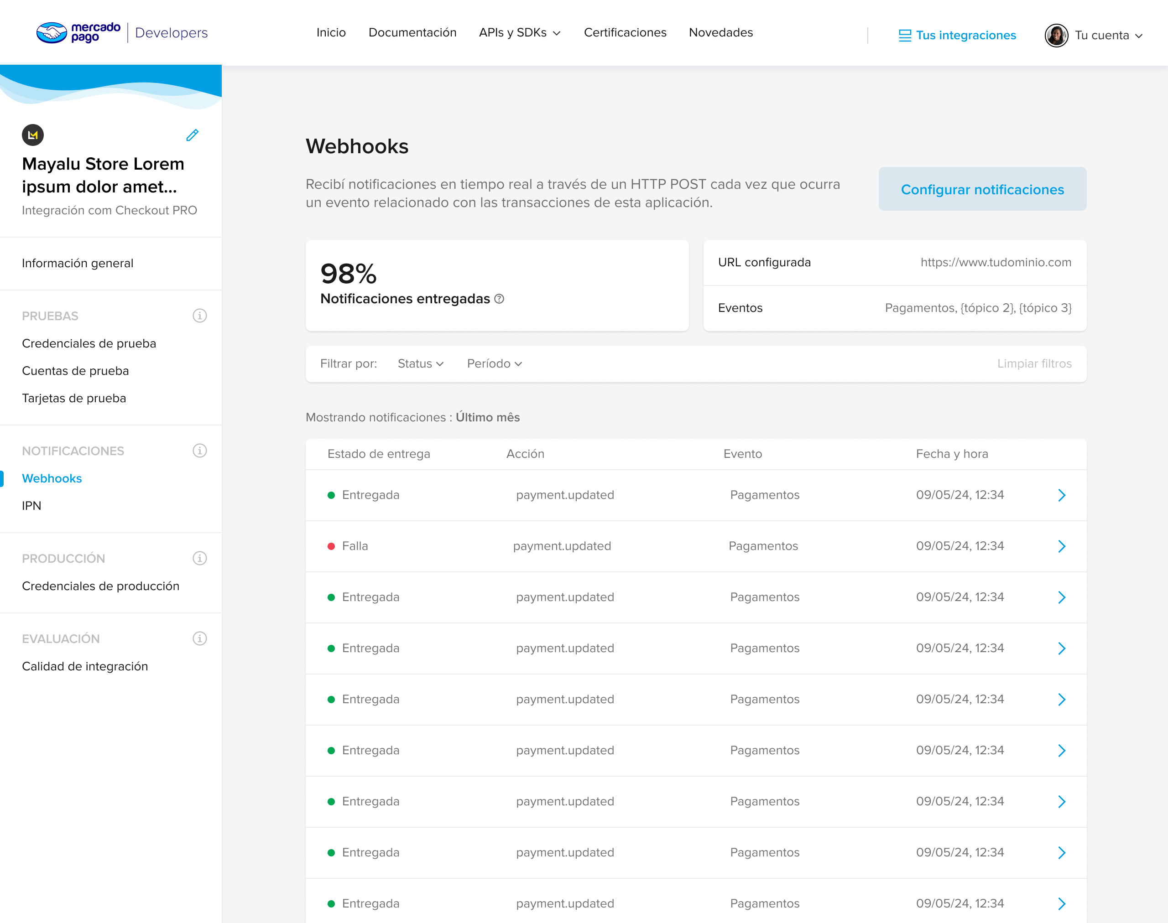Image resolution: width=1168 pixels, height=923 pixels.
Task: Open Tarjetas de prueba
Action: point(73,398)
